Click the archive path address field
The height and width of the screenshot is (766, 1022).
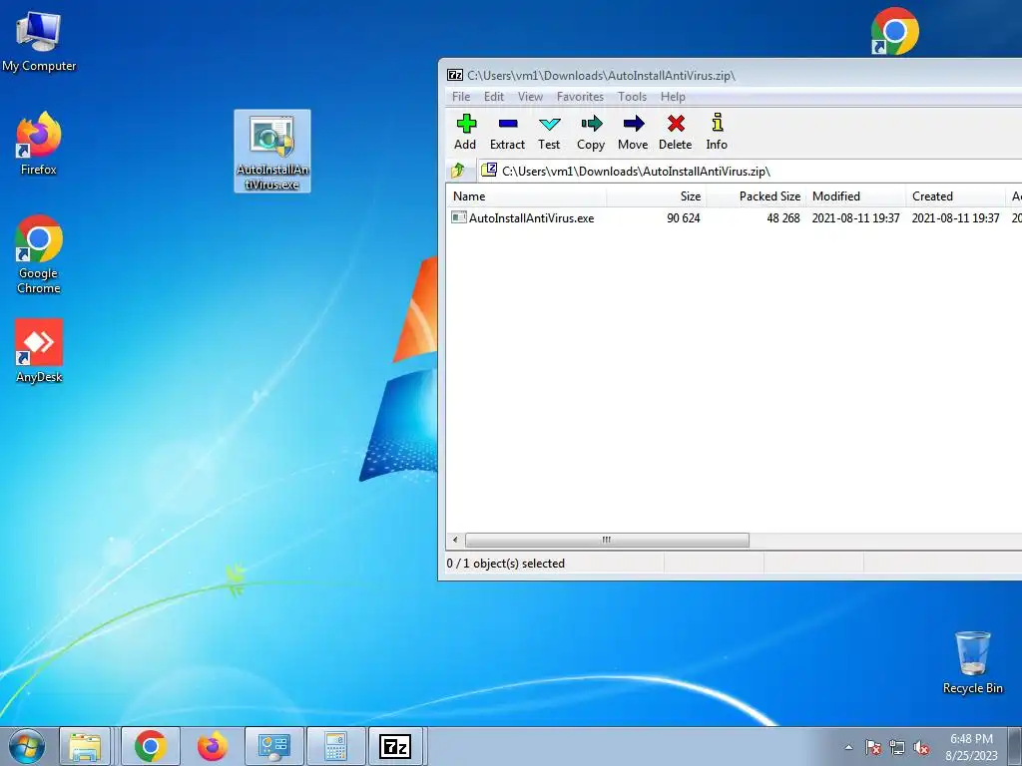tap(750, 172)
